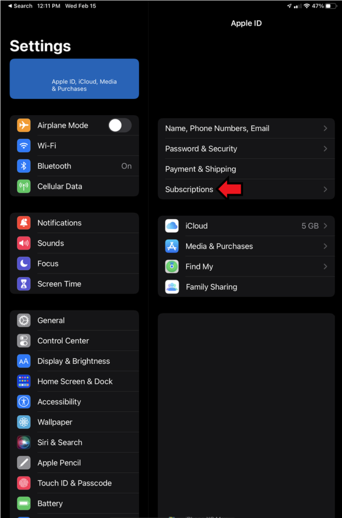This screenshot has height=518, width=342.
Task: Tap the Touch ID fingerprint icon
Action: coord(24,483)
